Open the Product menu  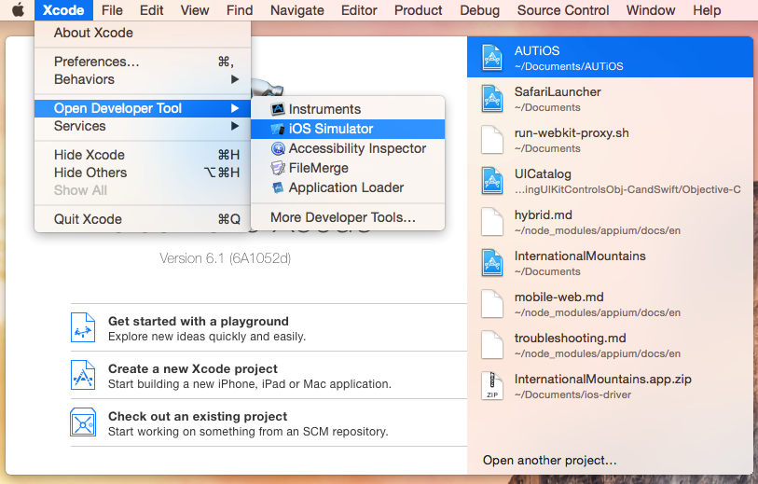tap(418, 10)
